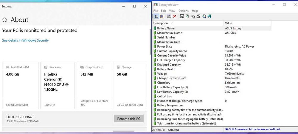
Task: Click the item properties toolbar icon beside Copy
Action: coord(198,16)
